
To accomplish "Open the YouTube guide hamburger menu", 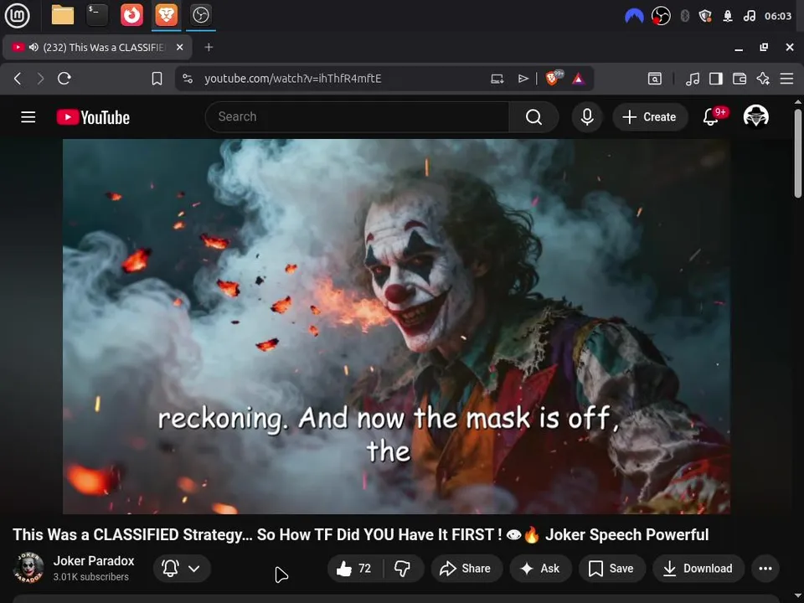I will [x=28, y=117].
